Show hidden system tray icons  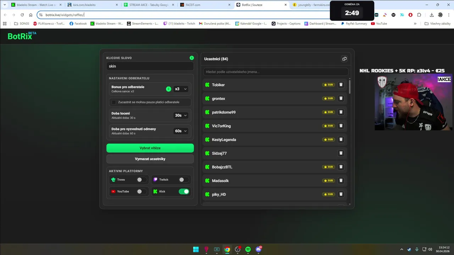tap(402, 249)
